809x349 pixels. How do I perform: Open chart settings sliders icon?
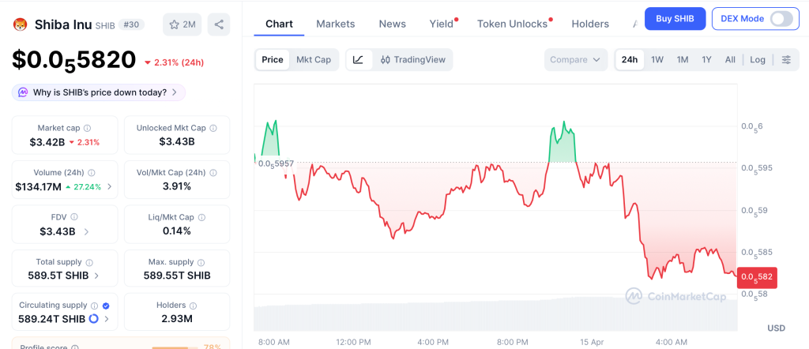[x=786, y=59]
